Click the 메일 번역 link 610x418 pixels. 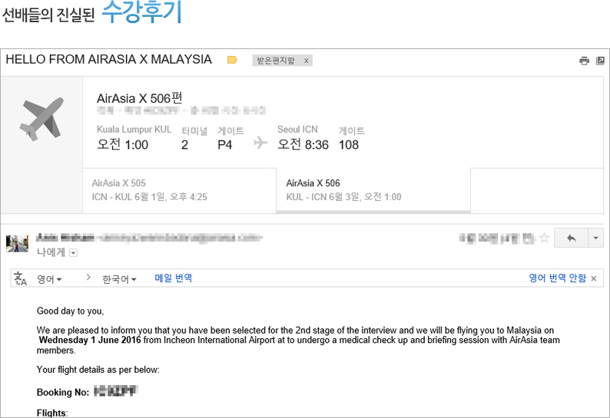pos(173,278)
